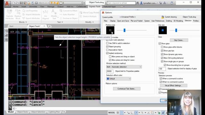Click the Replace Block tool
Screen dimensions: 205x115
click(18, 14)
